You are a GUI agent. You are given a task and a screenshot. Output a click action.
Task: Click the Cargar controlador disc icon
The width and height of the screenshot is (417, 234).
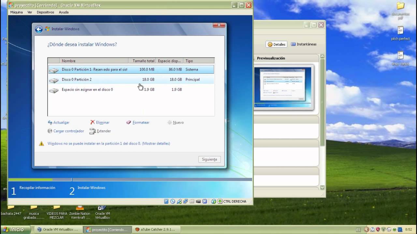pos(50,131)
